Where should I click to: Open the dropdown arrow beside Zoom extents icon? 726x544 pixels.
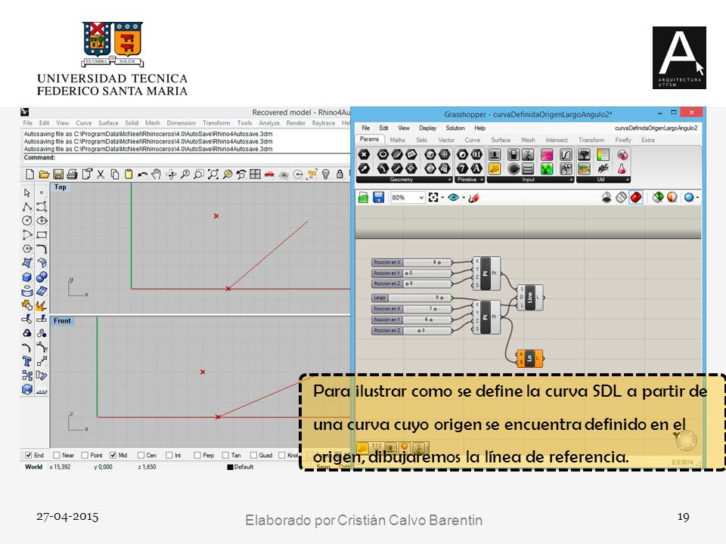pyautogui.click(x=442, y=198)
